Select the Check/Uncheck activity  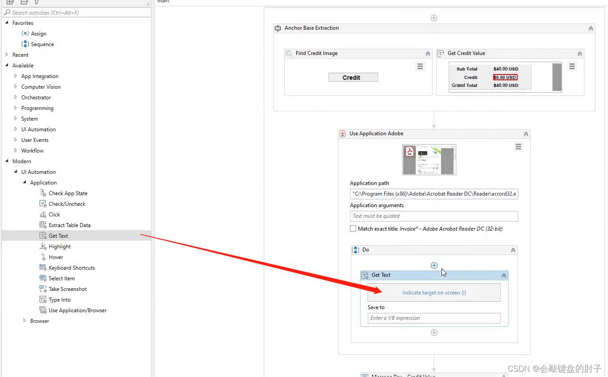(x=67, y=204)
